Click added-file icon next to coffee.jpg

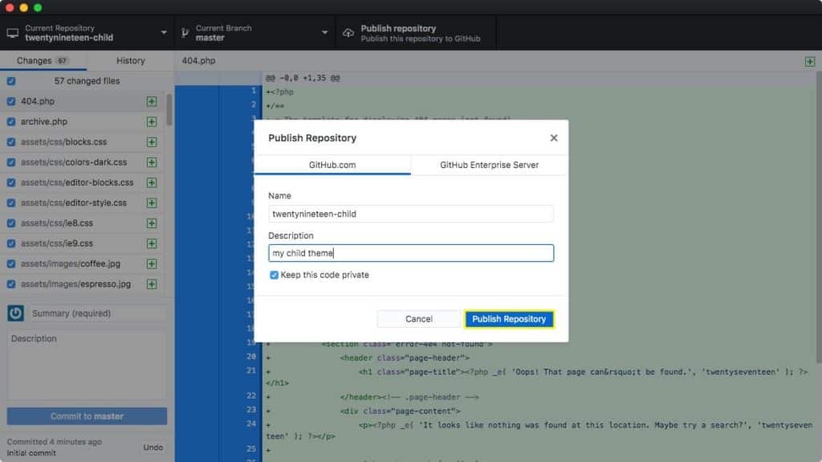[x=152, y=264]
